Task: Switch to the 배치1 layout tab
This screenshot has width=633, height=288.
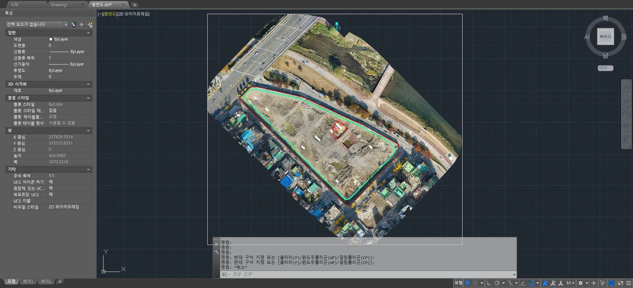Action: (28, 281)
